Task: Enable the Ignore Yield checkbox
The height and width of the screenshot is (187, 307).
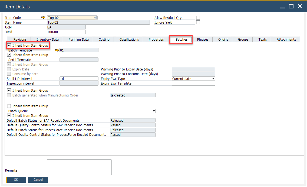Action: [198, 22]
